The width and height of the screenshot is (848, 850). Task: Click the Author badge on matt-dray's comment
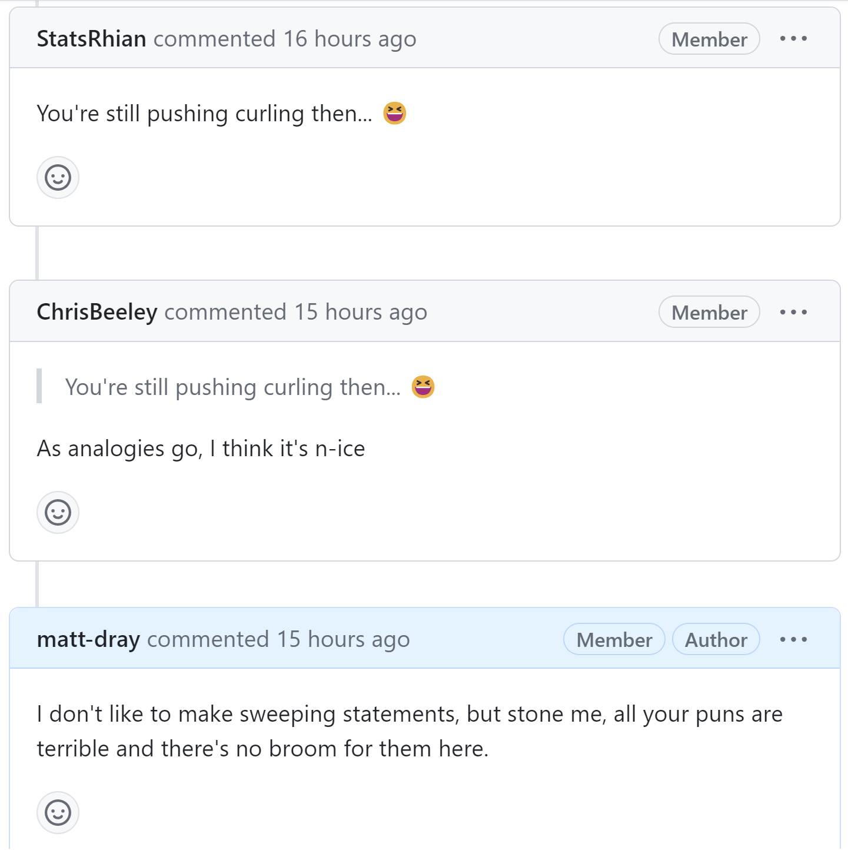[x=716, y=639]
